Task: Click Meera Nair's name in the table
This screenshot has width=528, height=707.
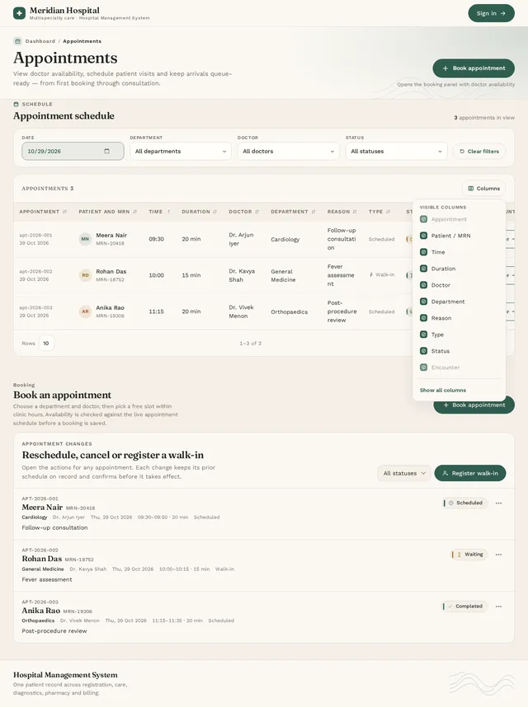Action: pyautogui.click(x=111, y=236)
